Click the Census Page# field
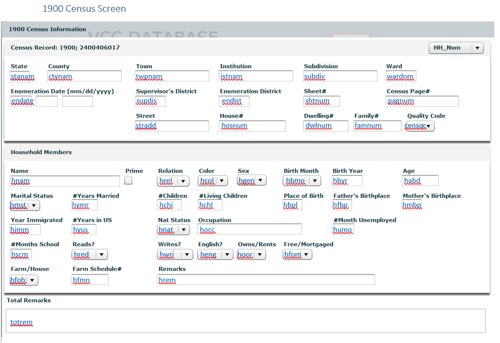This screenshot has width=500, height=343. click(x=422, y=101)
